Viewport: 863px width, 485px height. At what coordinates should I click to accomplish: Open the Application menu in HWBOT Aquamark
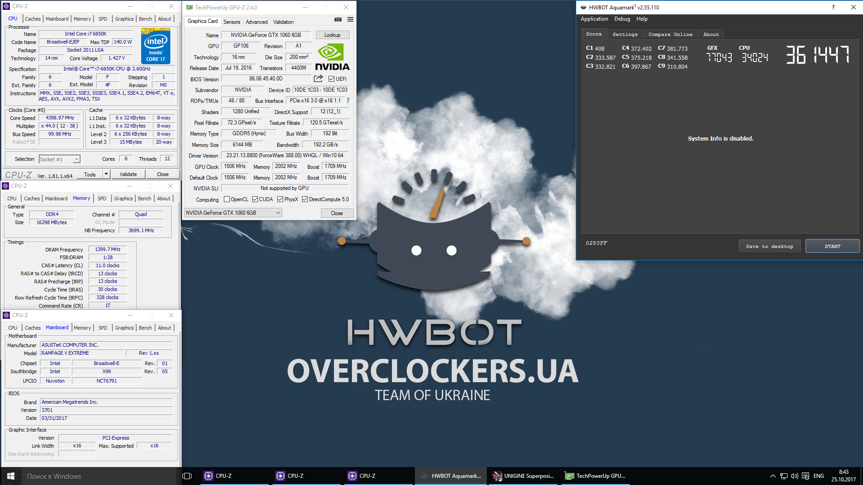click(x=594, y=19)
